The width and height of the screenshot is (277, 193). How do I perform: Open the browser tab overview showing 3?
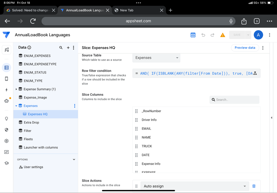[x=257, y=21]
